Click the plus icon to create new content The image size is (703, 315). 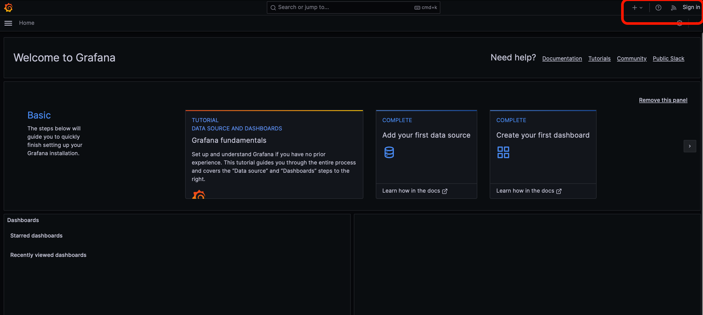pyautogui.click(x=635, y=7)
